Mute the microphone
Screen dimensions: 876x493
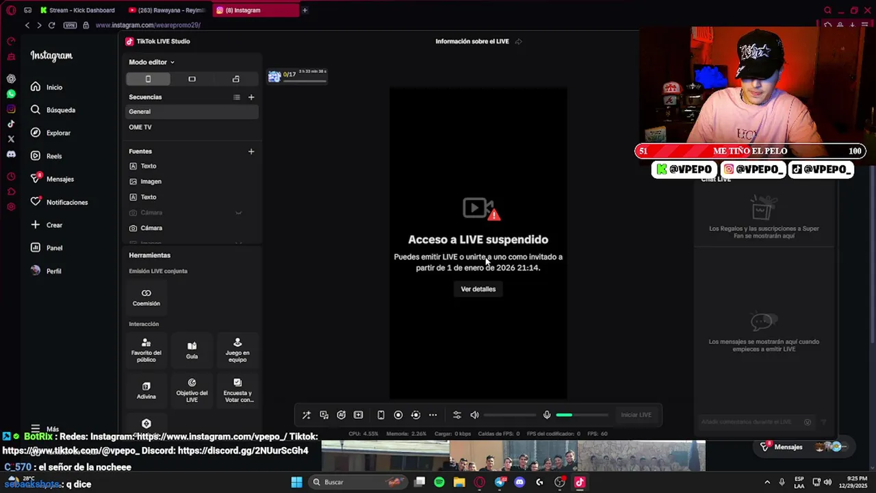tap(547, 415)
